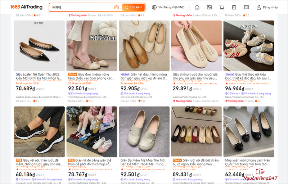Open the 5cm height-increase shoes image
The height and width of the screenshot is (184, 288).
point(92,46)
